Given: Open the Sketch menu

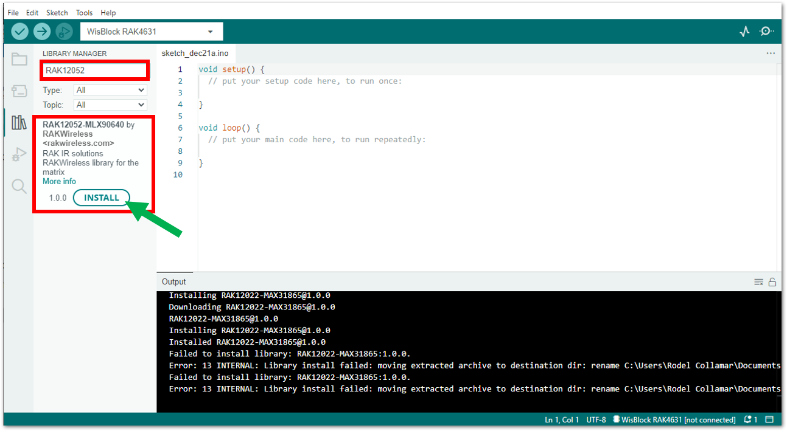Looking at the screenshot, I should pyautogui.click(x=57, y=13).
